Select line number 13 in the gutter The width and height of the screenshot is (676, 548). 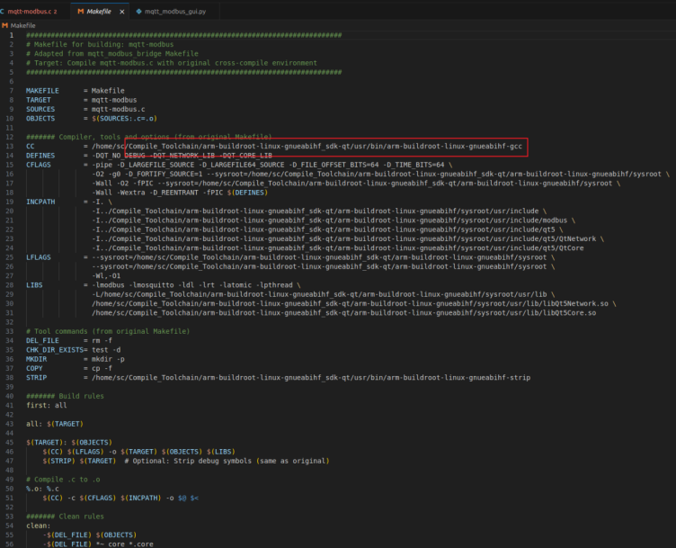coord(11,146)
